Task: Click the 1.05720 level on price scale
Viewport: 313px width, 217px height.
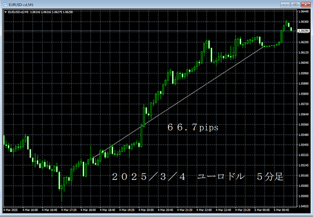Action: 304,104
